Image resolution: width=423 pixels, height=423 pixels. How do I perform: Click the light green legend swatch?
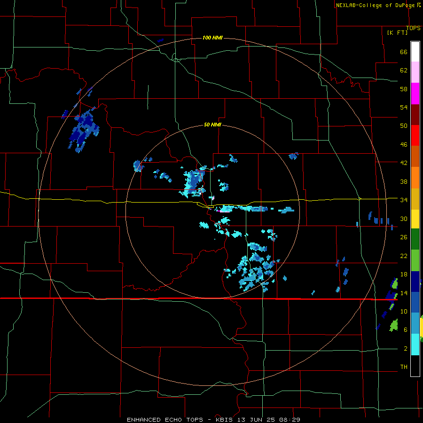(415, 260)
